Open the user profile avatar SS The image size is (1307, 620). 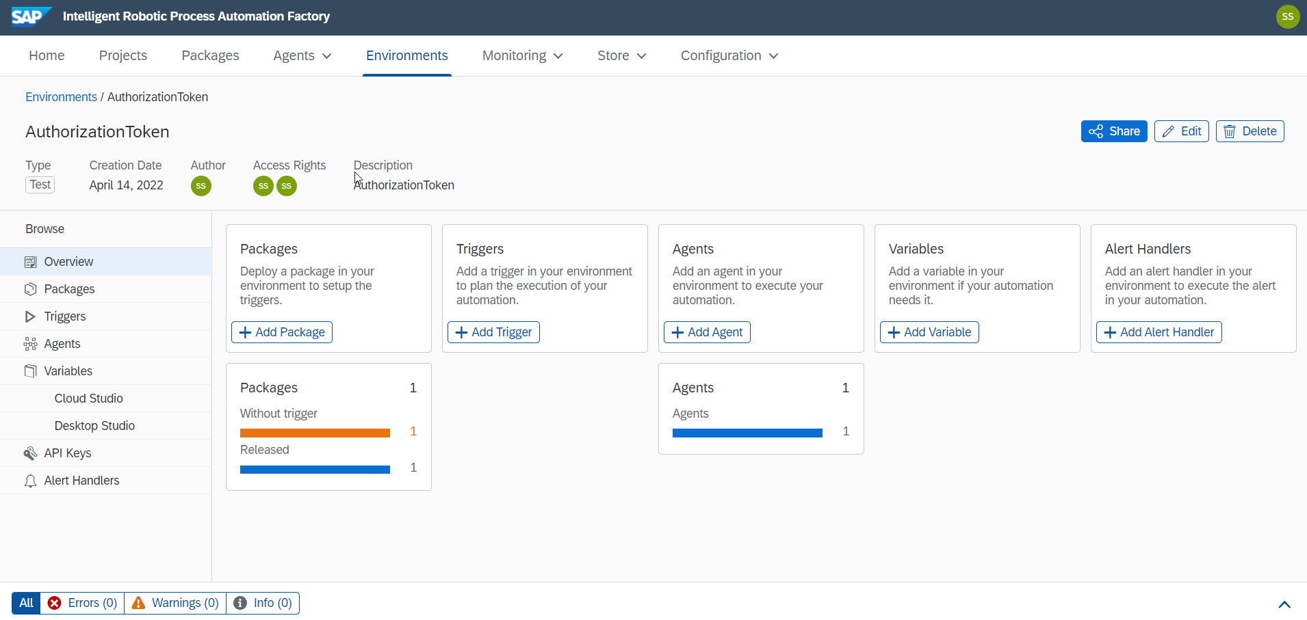coord(1288,16)
